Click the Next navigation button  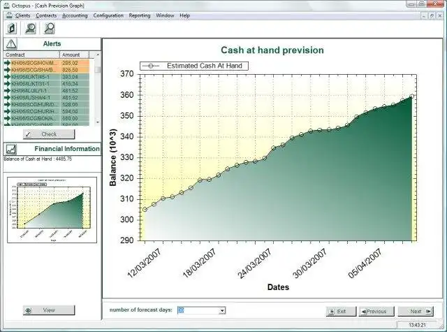pos(416,311)
